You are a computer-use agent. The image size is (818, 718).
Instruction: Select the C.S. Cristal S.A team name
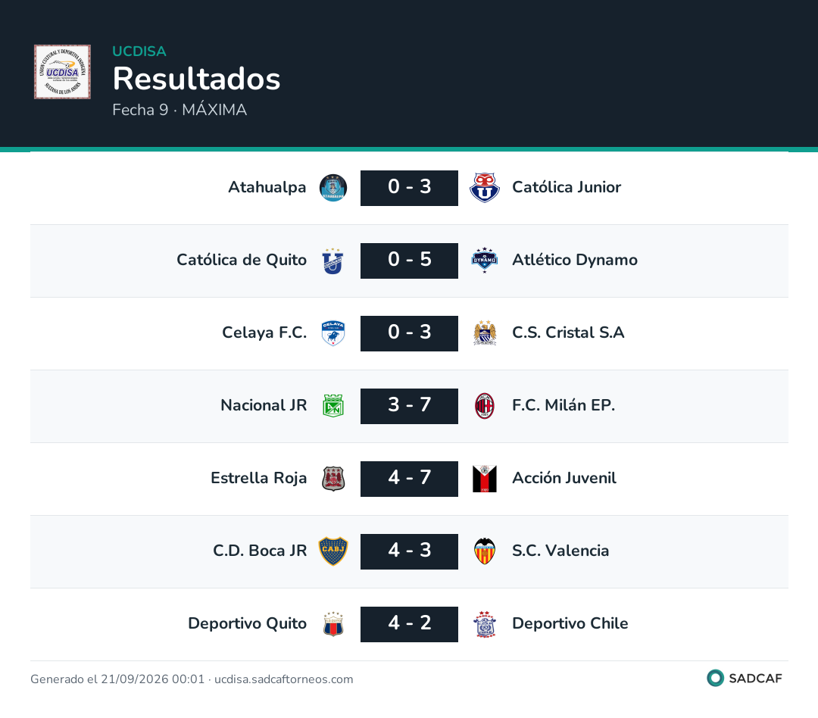click(x=568, y=332)
